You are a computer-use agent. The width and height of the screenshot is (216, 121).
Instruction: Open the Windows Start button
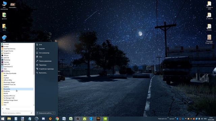pyautogui.click(x=2, y=119)
